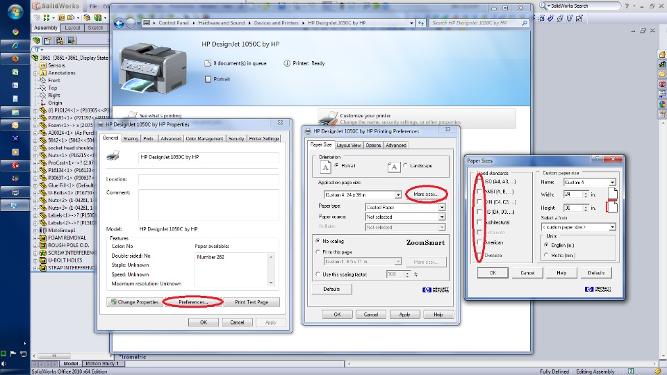Select Use this scaling factor radio button
The height and width of the screenshot is (375, 667).
point(318,274)
